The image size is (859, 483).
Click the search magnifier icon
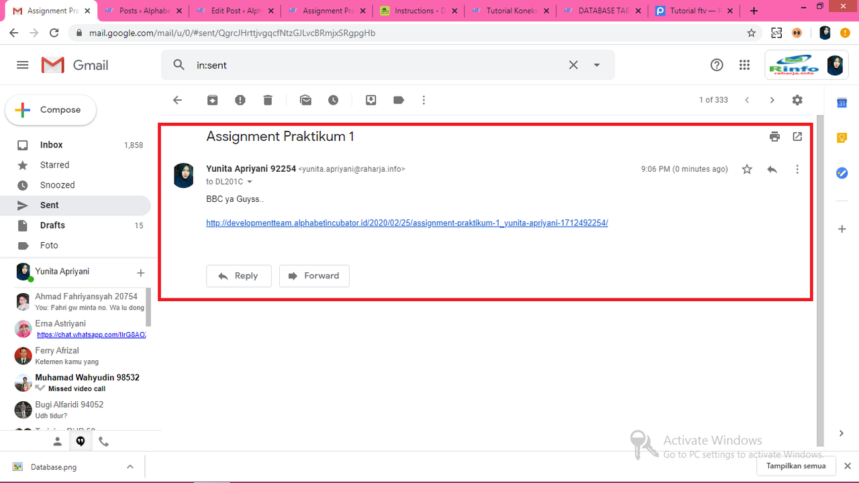click(179, 65)
